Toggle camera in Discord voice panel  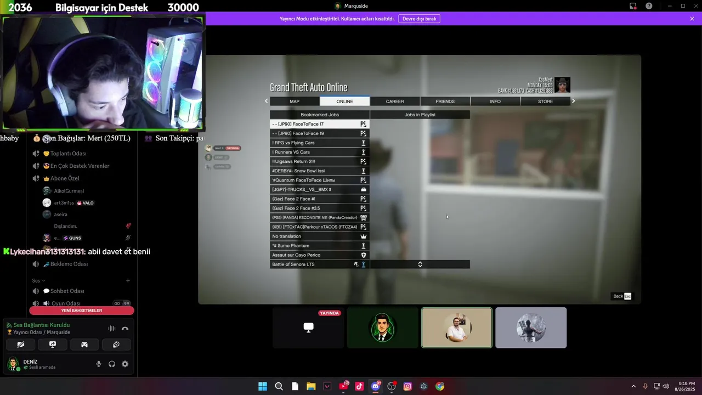21,345
